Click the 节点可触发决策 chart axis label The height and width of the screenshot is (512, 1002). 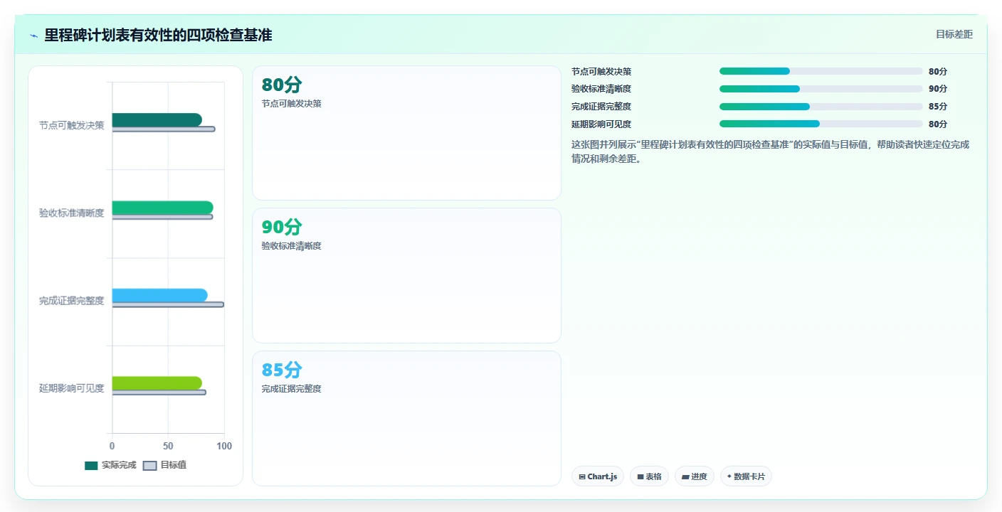click(71, 125)
